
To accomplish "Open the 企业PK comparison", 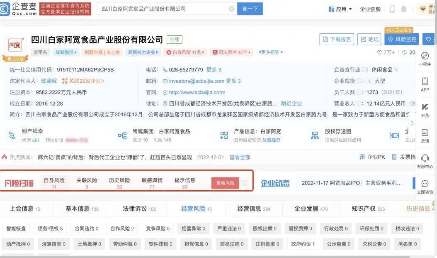I will coord(372,157).
